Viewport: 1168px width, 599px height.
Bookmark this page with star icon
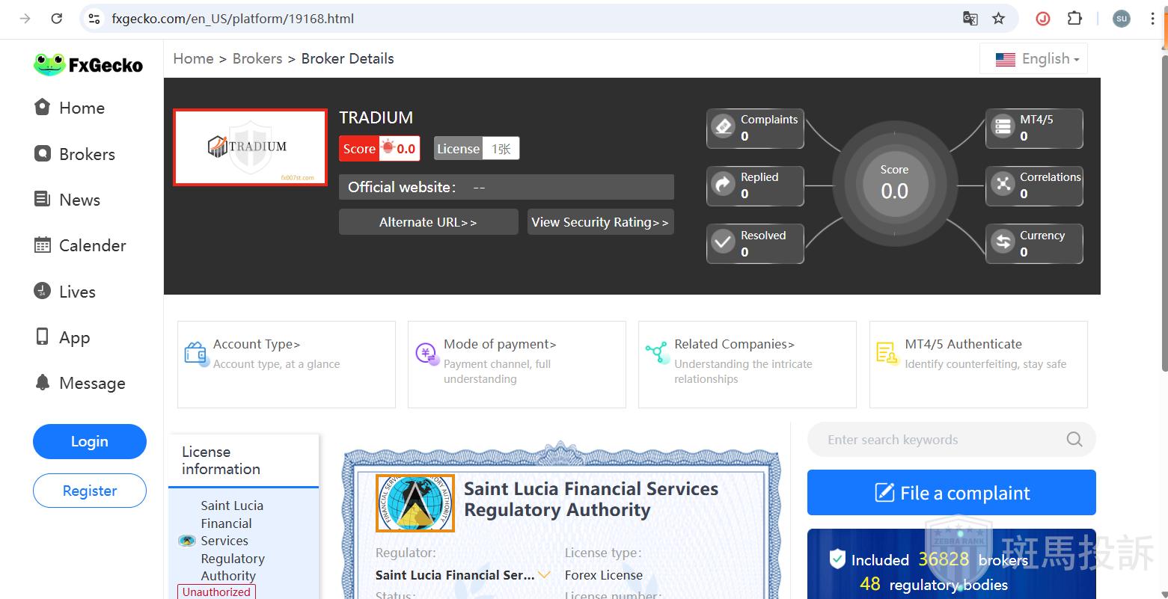click(998, 19)
